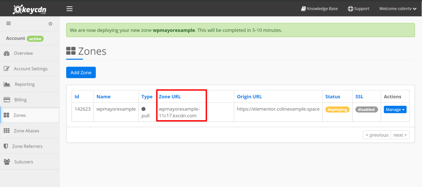This screenshot has width=422, height=187.
Task: Open Overview in the sidebar
Action: tap(29, 53)
